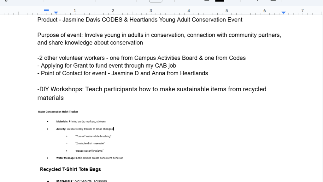Click the 'Reuse water for plants' sub-bullet
323x182 pixels.
tap(90, 151)
